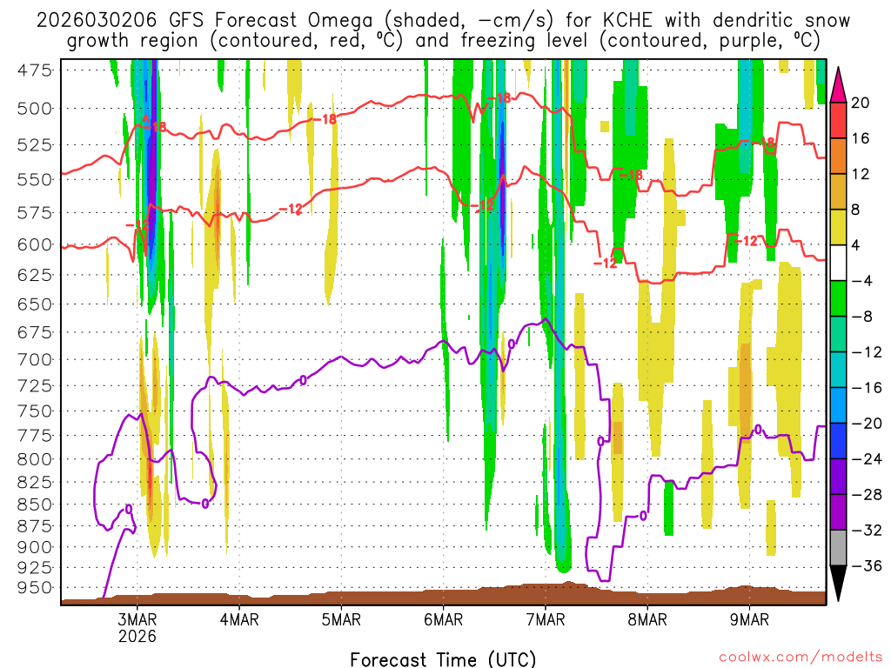Click the 9MAR time axis label
Image resolution: width=891 pixels, height=668 pixels.
pos(749,619)
